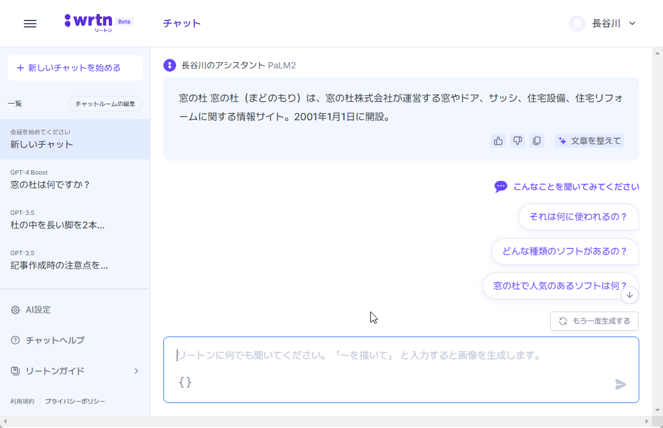This screenshot has width=663, height=428.
Task: Expand the 長谷川 account dropdown
Action: click(602, 23)
